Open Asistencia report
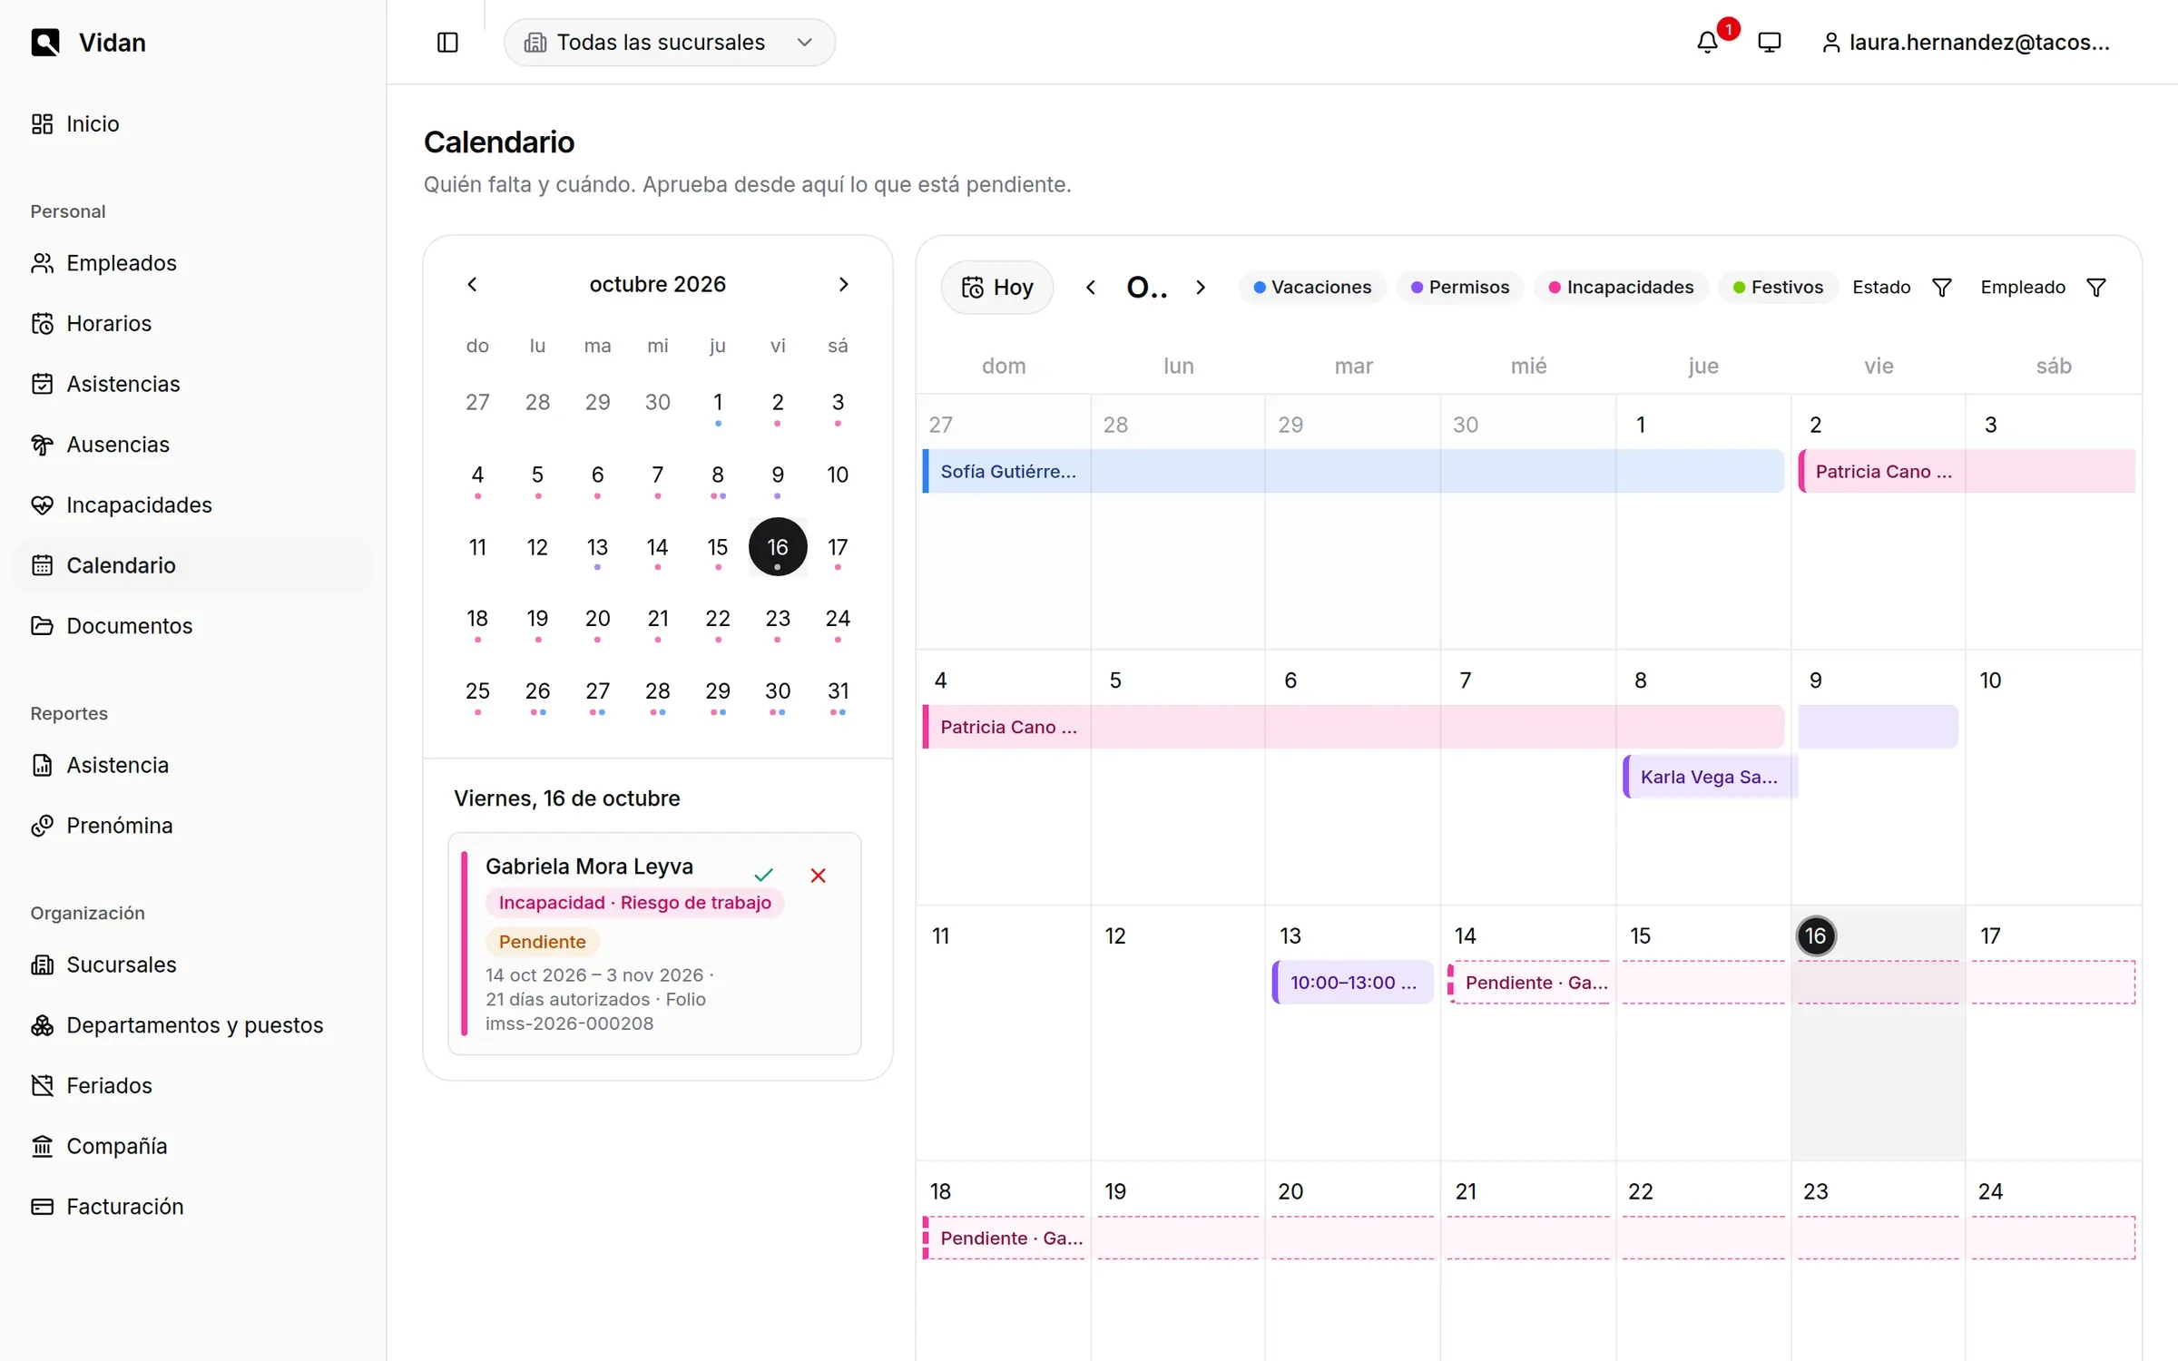The image size is (2178, 1361). (192, 765)
